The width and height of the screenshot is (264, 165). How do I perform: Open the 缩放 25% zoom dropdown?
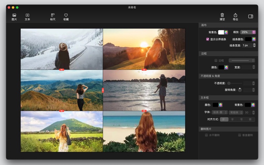[248, 32]
